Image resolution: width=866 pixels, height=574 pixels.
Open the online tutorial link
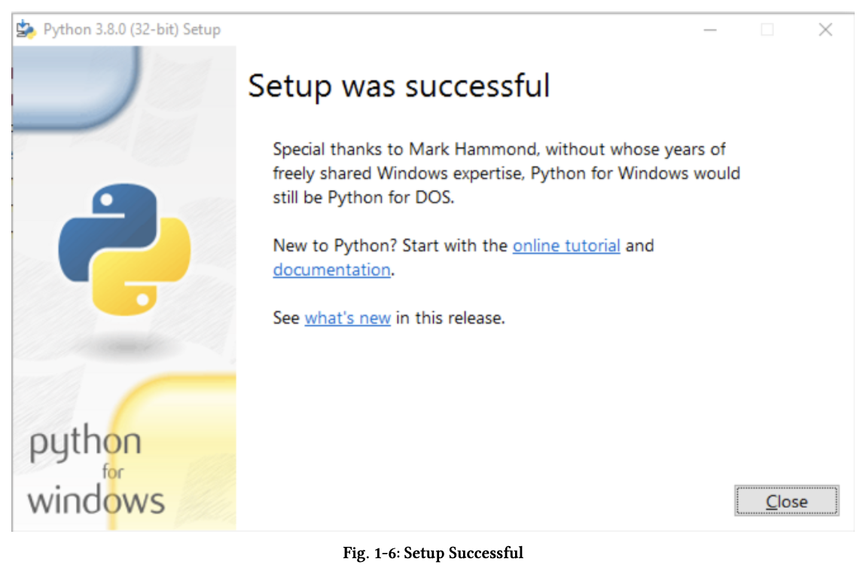point(566,246)
